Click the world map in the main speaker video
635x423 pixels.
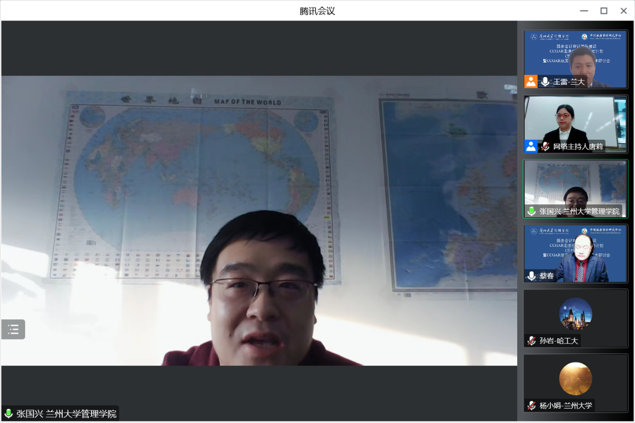pyautogui.click(x=195, y=170)
